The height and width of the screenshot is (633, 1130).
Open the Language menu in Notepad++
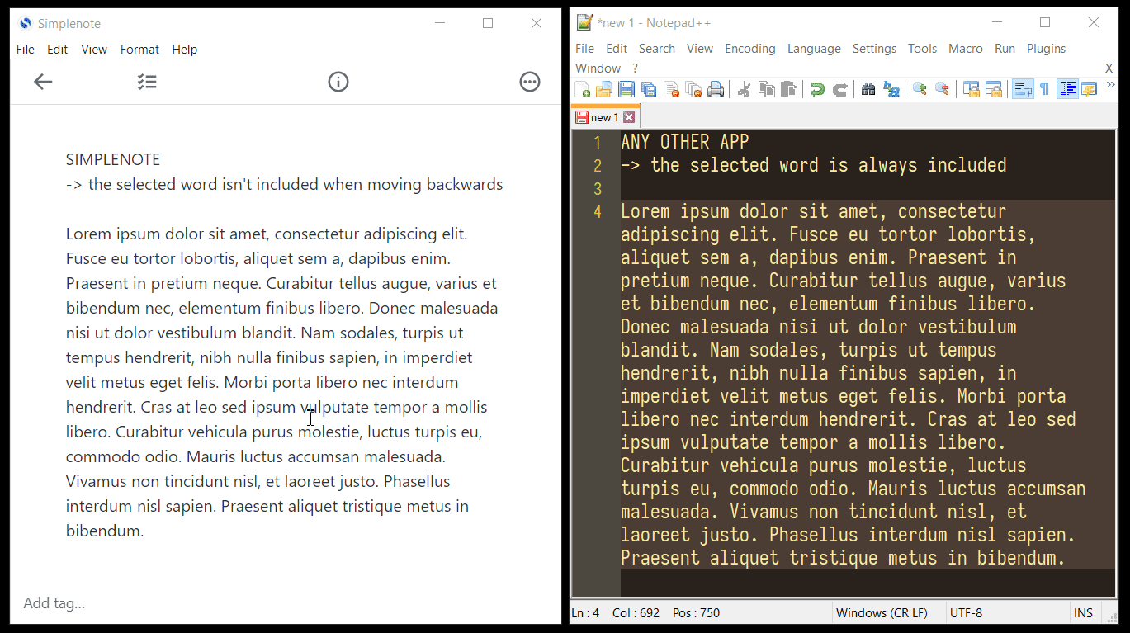(814, 49)
